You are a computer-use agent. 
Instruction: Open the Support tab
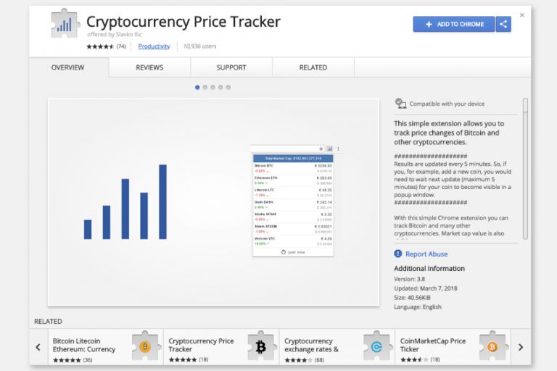click(x=231, y=67)
